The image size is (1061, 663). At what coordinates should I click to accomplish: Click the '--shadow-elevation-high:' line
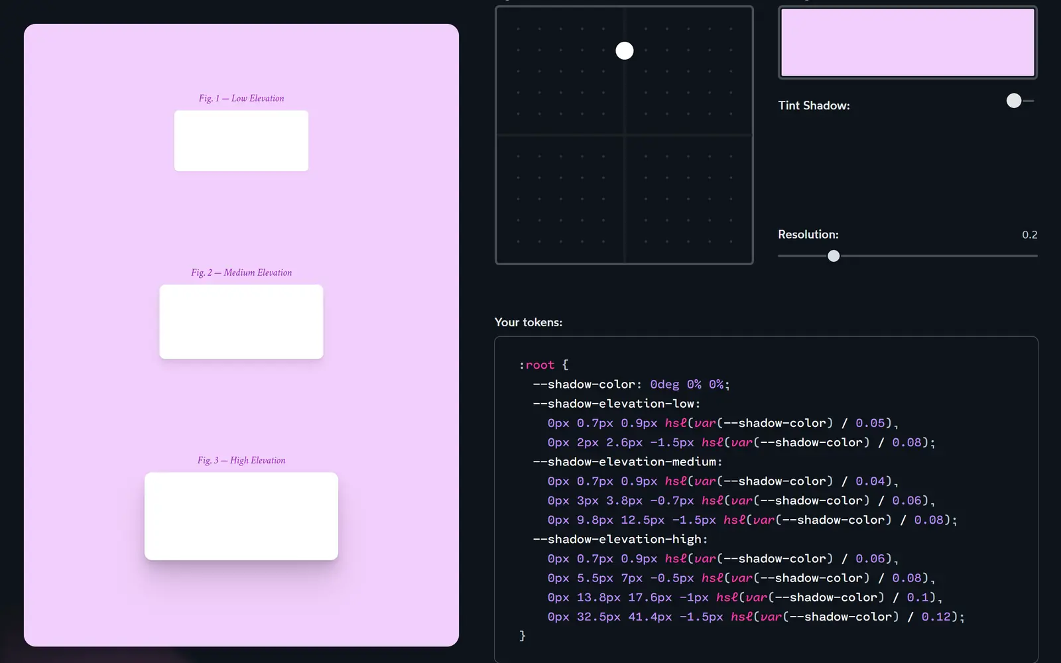click(x=620, y=540)
